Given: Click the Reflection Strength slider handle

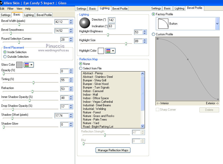Looking at the screenshot, I should (x=105, y=135).
